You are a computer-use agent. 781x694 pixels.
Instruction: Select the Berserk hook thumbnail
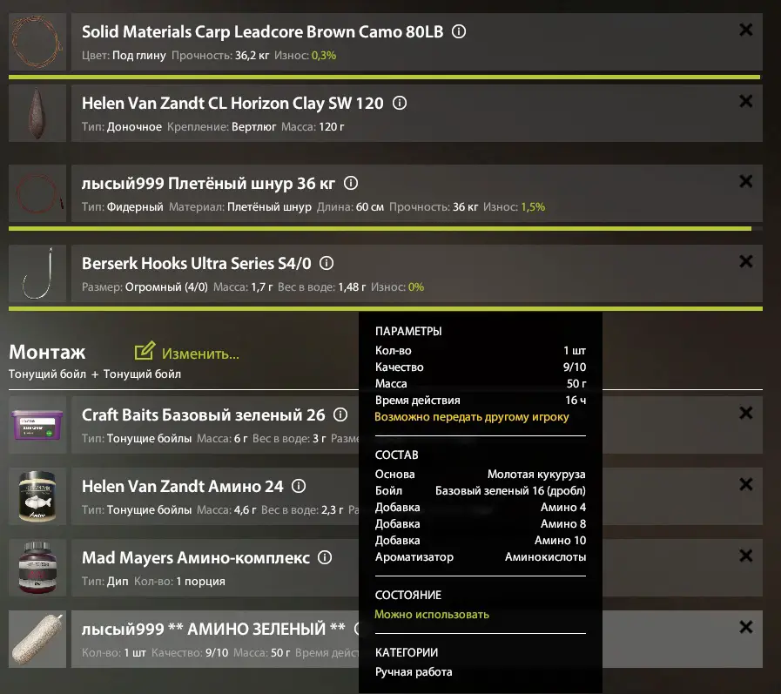coord(37,273)
